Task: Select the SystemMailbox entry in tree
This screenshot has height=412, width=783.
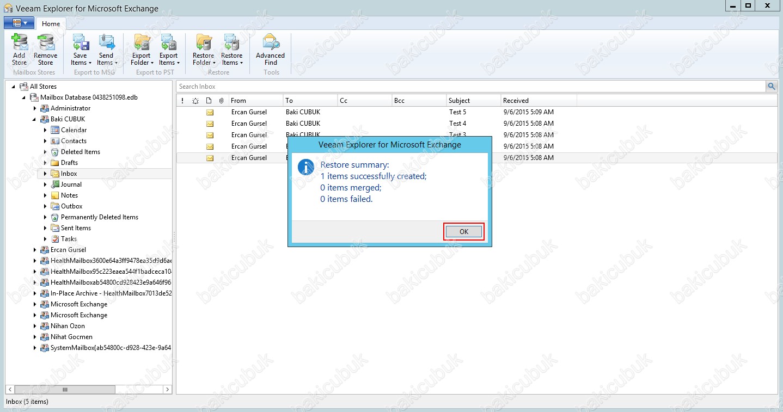Action: (x=111, y=348)
